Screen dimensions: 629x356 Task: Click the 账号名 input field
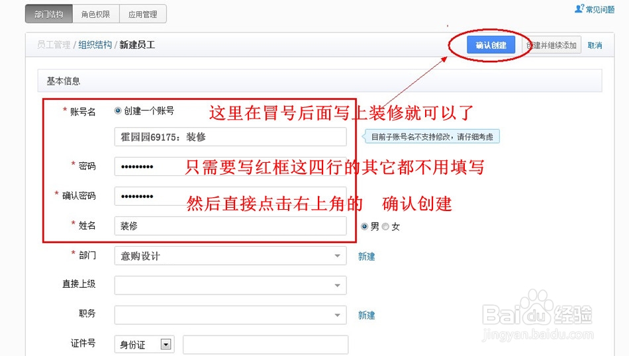tap(230, 137)
